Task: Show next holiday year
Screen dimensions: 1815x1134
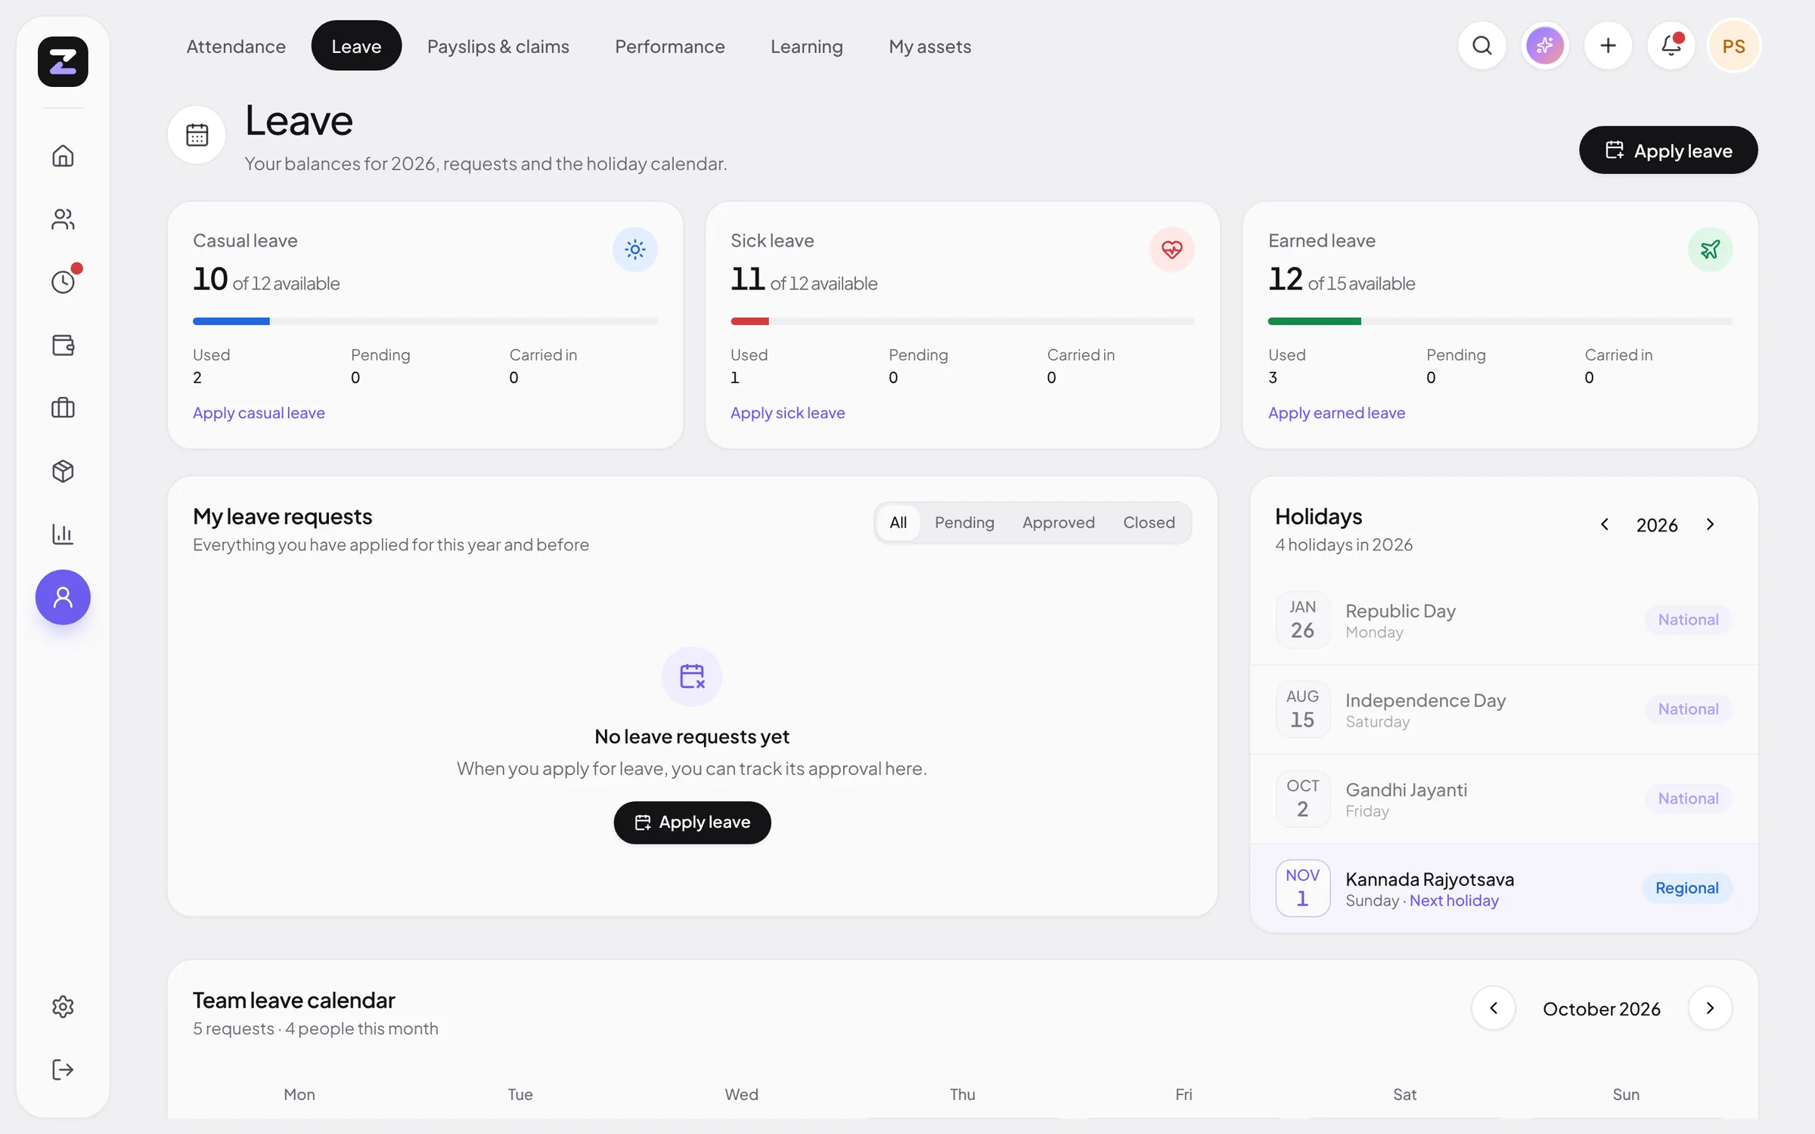Action: click(1711, 525)
